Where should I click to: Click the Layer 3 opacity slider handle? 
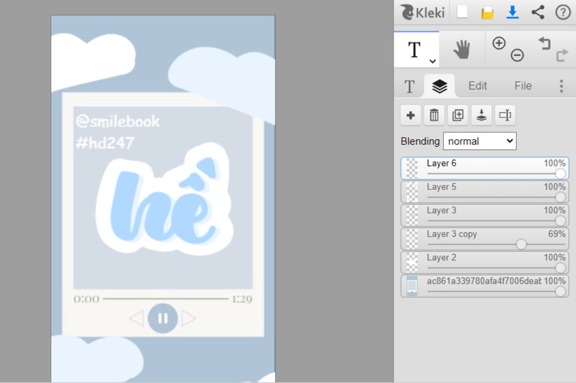[560, 221]
